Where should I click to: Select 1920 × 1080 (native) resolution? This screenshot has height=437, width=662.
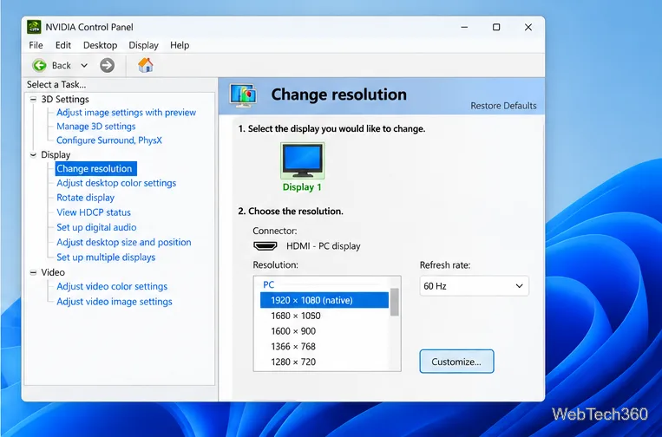(x=324, y=300)
